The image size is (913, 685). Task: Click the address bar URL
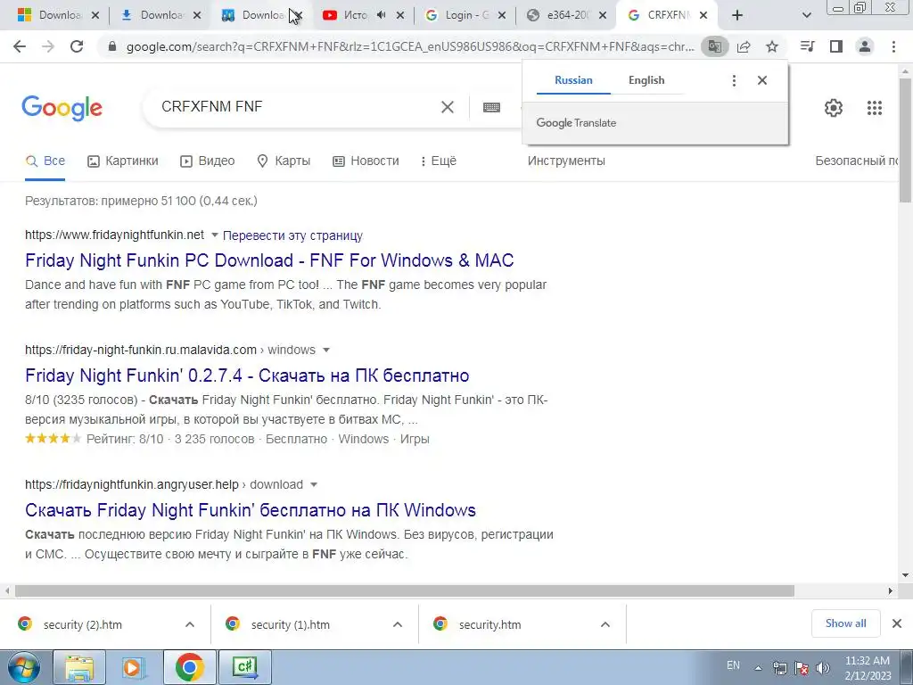point(410,46)
